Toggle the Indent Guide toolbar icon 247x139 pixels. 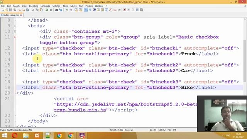coord(94,10)
